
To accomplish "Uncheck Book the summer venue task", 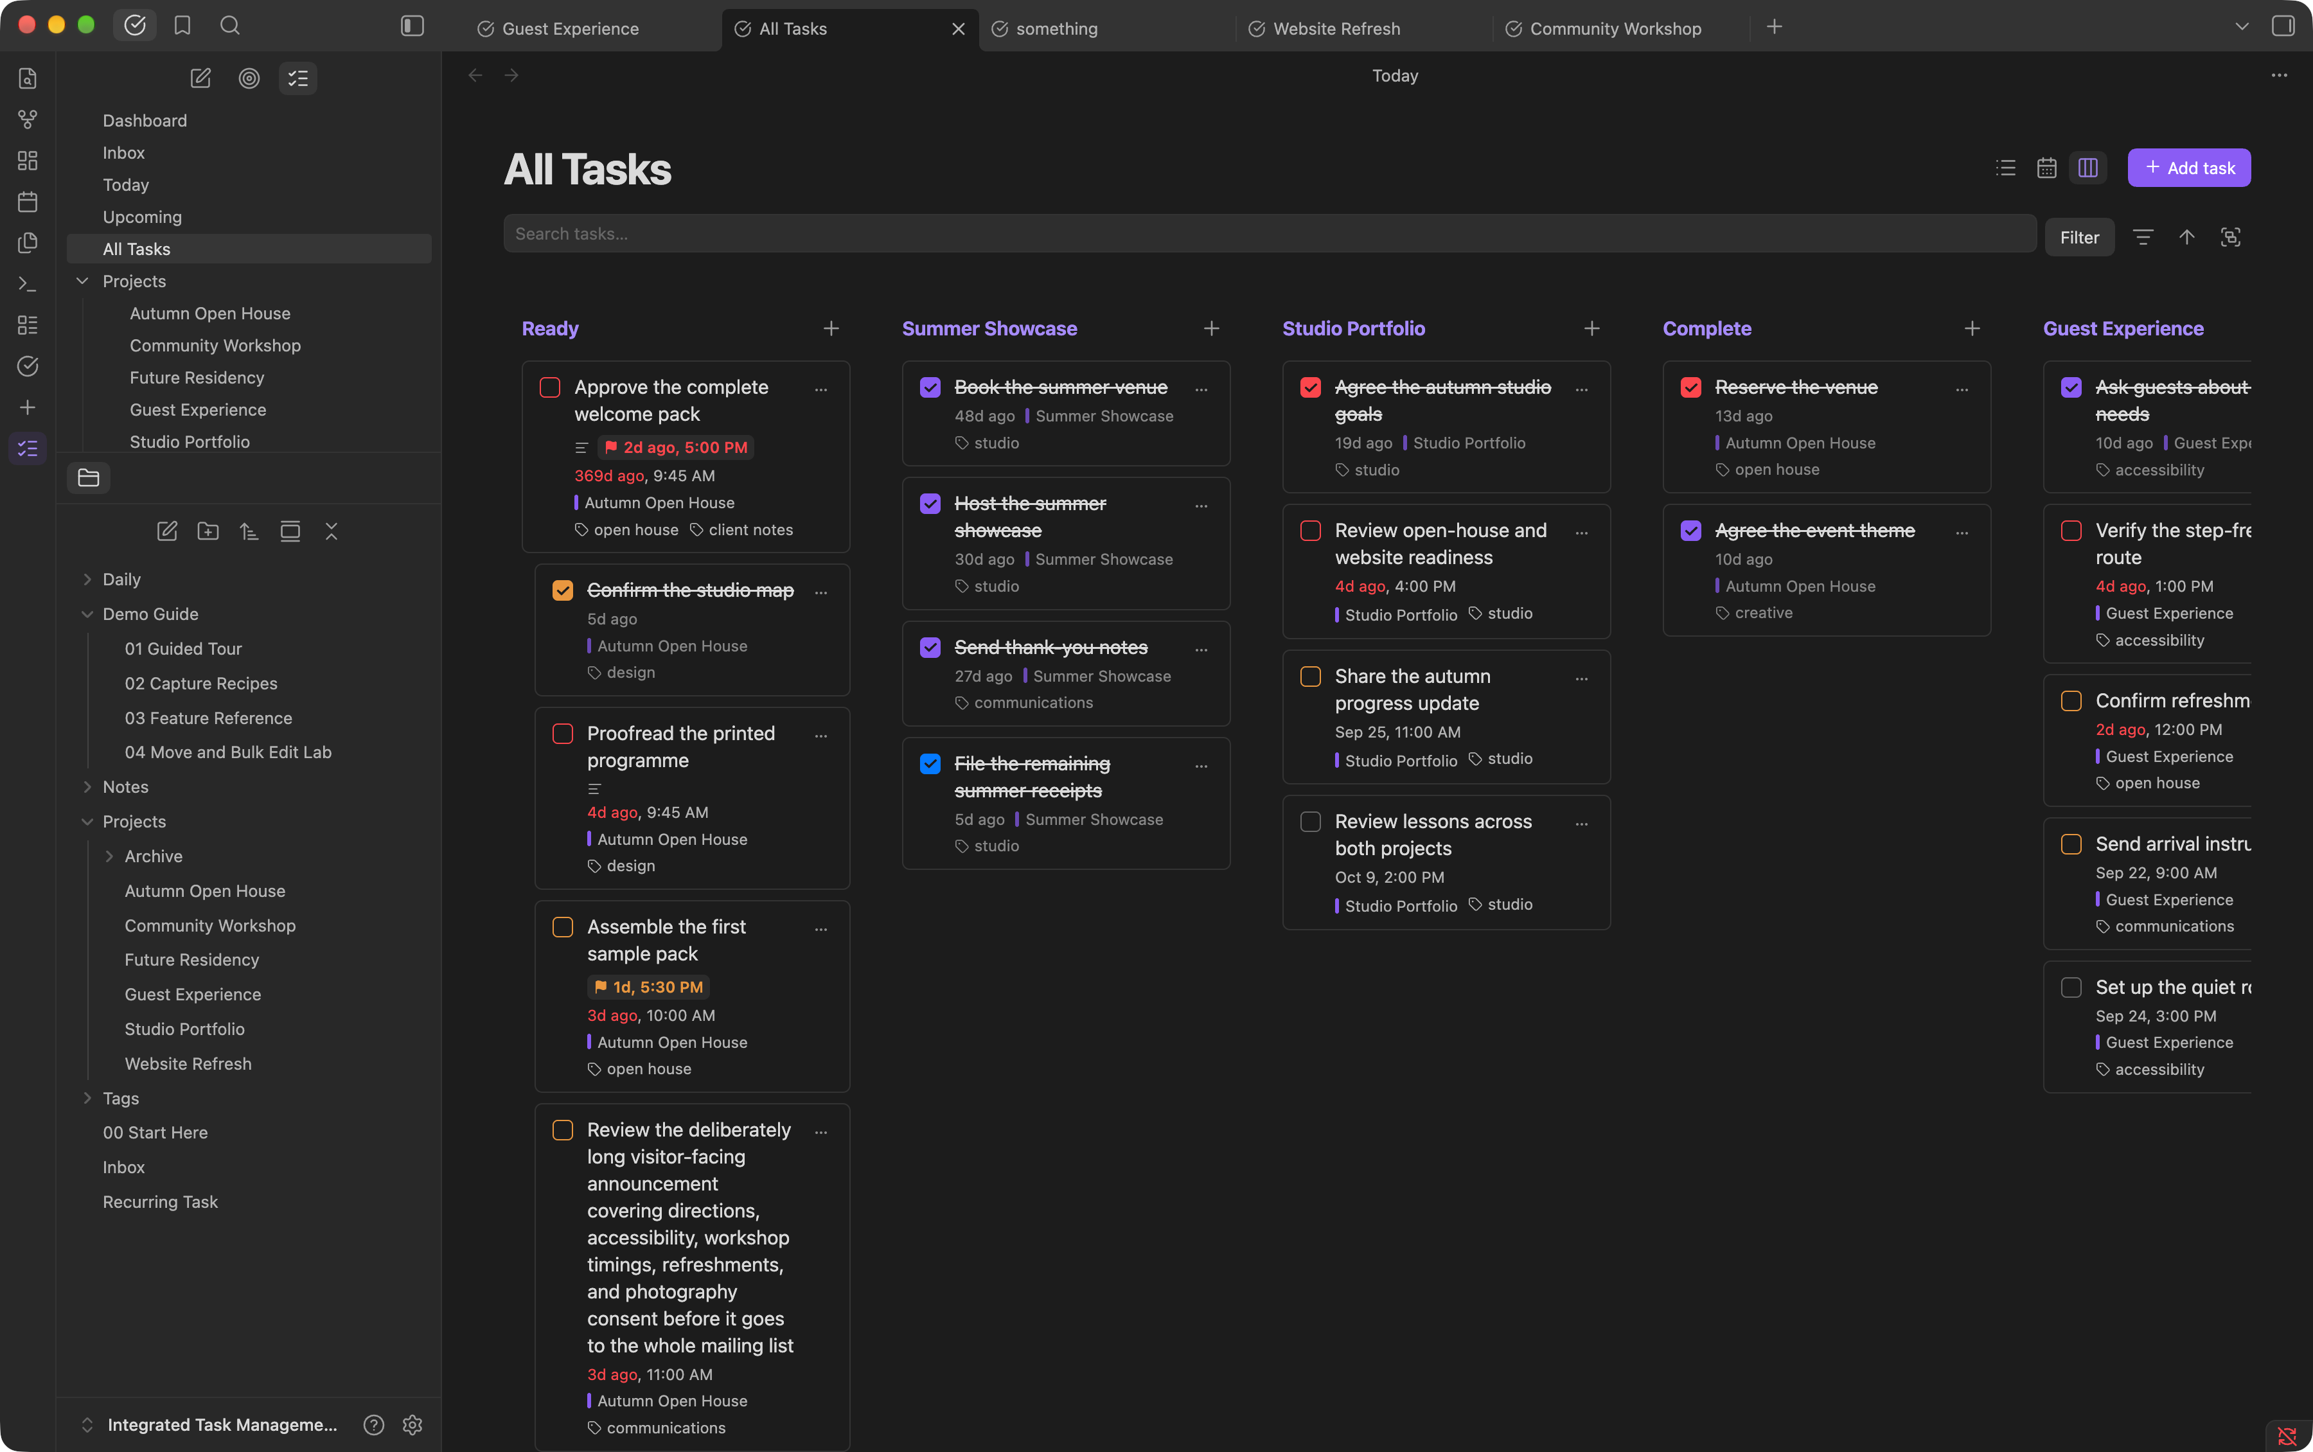I will (x=930, y=387).
